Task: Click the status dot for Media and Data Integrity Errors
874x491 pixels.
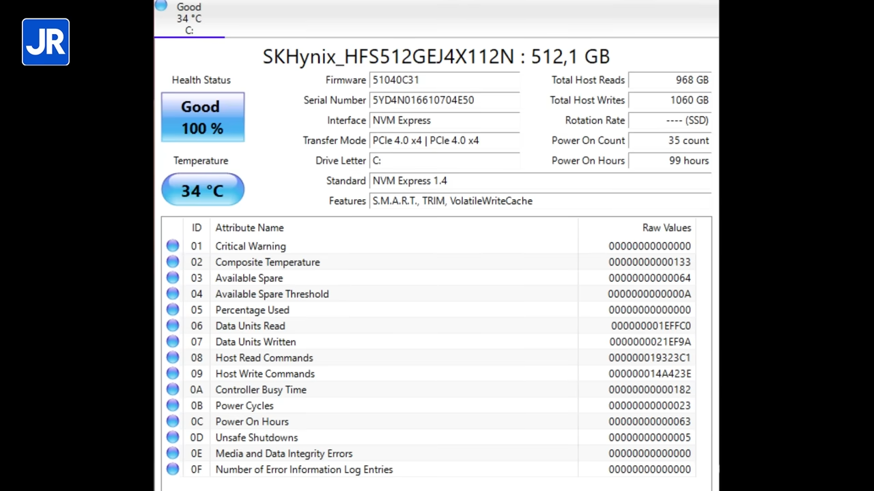Action: (172, 453)
